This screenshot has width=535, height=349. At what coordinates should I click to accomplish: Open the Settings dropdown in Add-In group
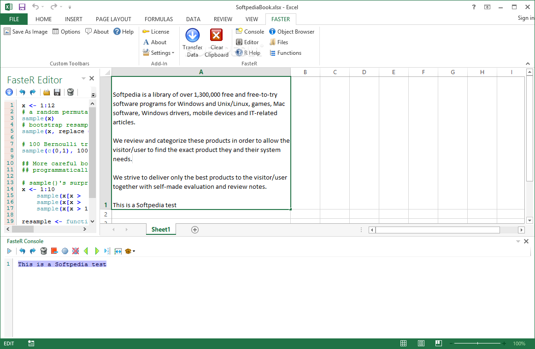[x=159, y=53]
